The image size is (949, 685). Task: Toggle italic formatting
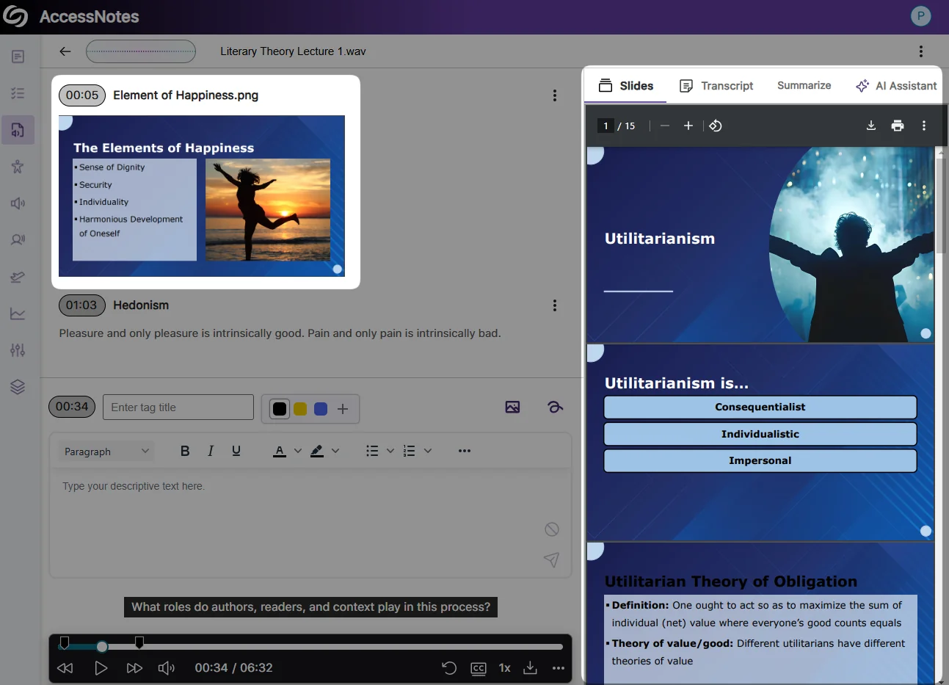click(x=211, y=451)
